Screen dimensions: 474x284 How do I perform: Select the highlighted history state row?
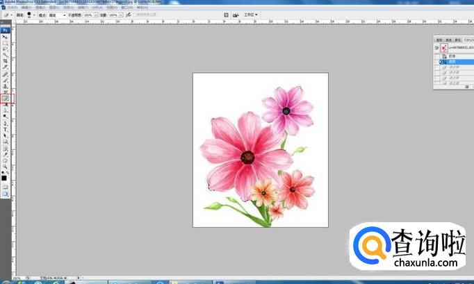click(x=452, y=62)
